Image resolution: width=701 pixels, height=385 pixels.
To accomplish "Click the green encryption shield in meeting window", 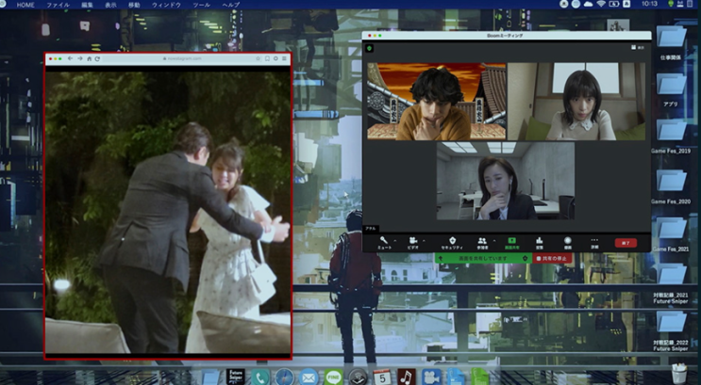I will click(x=370, y=48).
